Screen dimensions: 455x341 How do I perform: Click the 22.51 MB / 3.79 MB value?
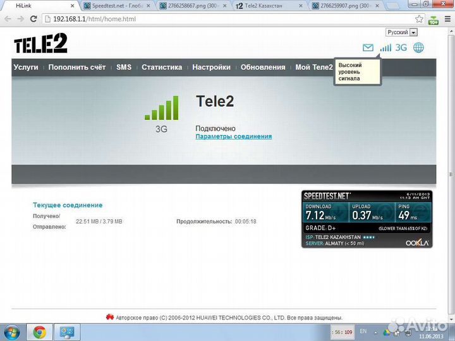(99, 221)
